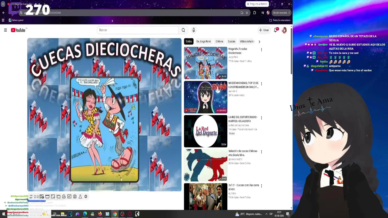Image resolution: width=388 pixels, height=218 pixels.
Task: Click the camera screenshot icon in floating toolbar
Action: coord(75,197)
